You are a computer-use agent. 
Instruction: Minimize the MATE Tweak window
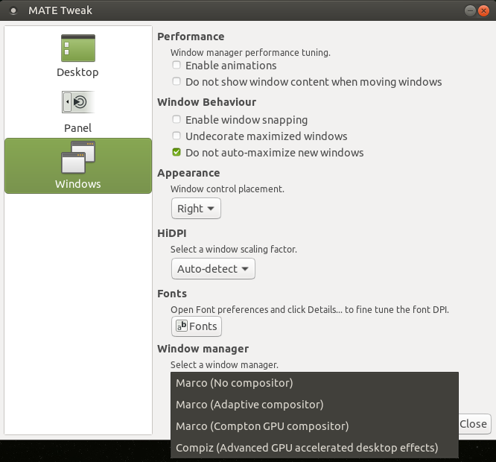point(470,11)
